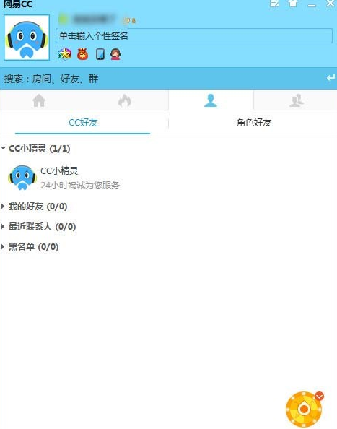Select the single person friends tab
Screen dimensions: 337x429
pyautogui.click(x=211, y=100)
